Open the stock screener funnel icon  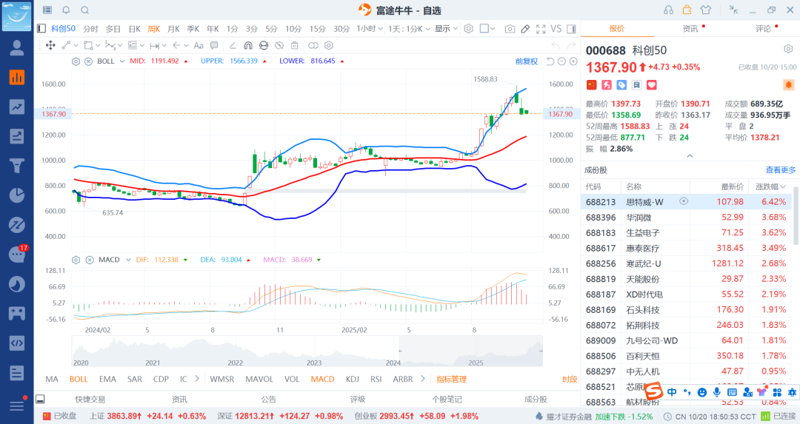(17, 166)
